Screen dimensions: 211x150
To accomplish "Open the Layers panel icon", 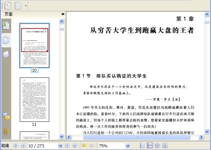I will 6,55.
